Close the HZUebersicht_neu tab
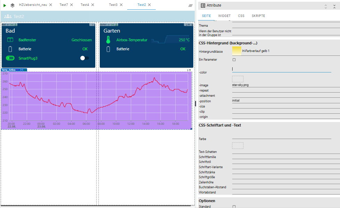This screenshot has height=208, width=340. (x=51, y=5)
